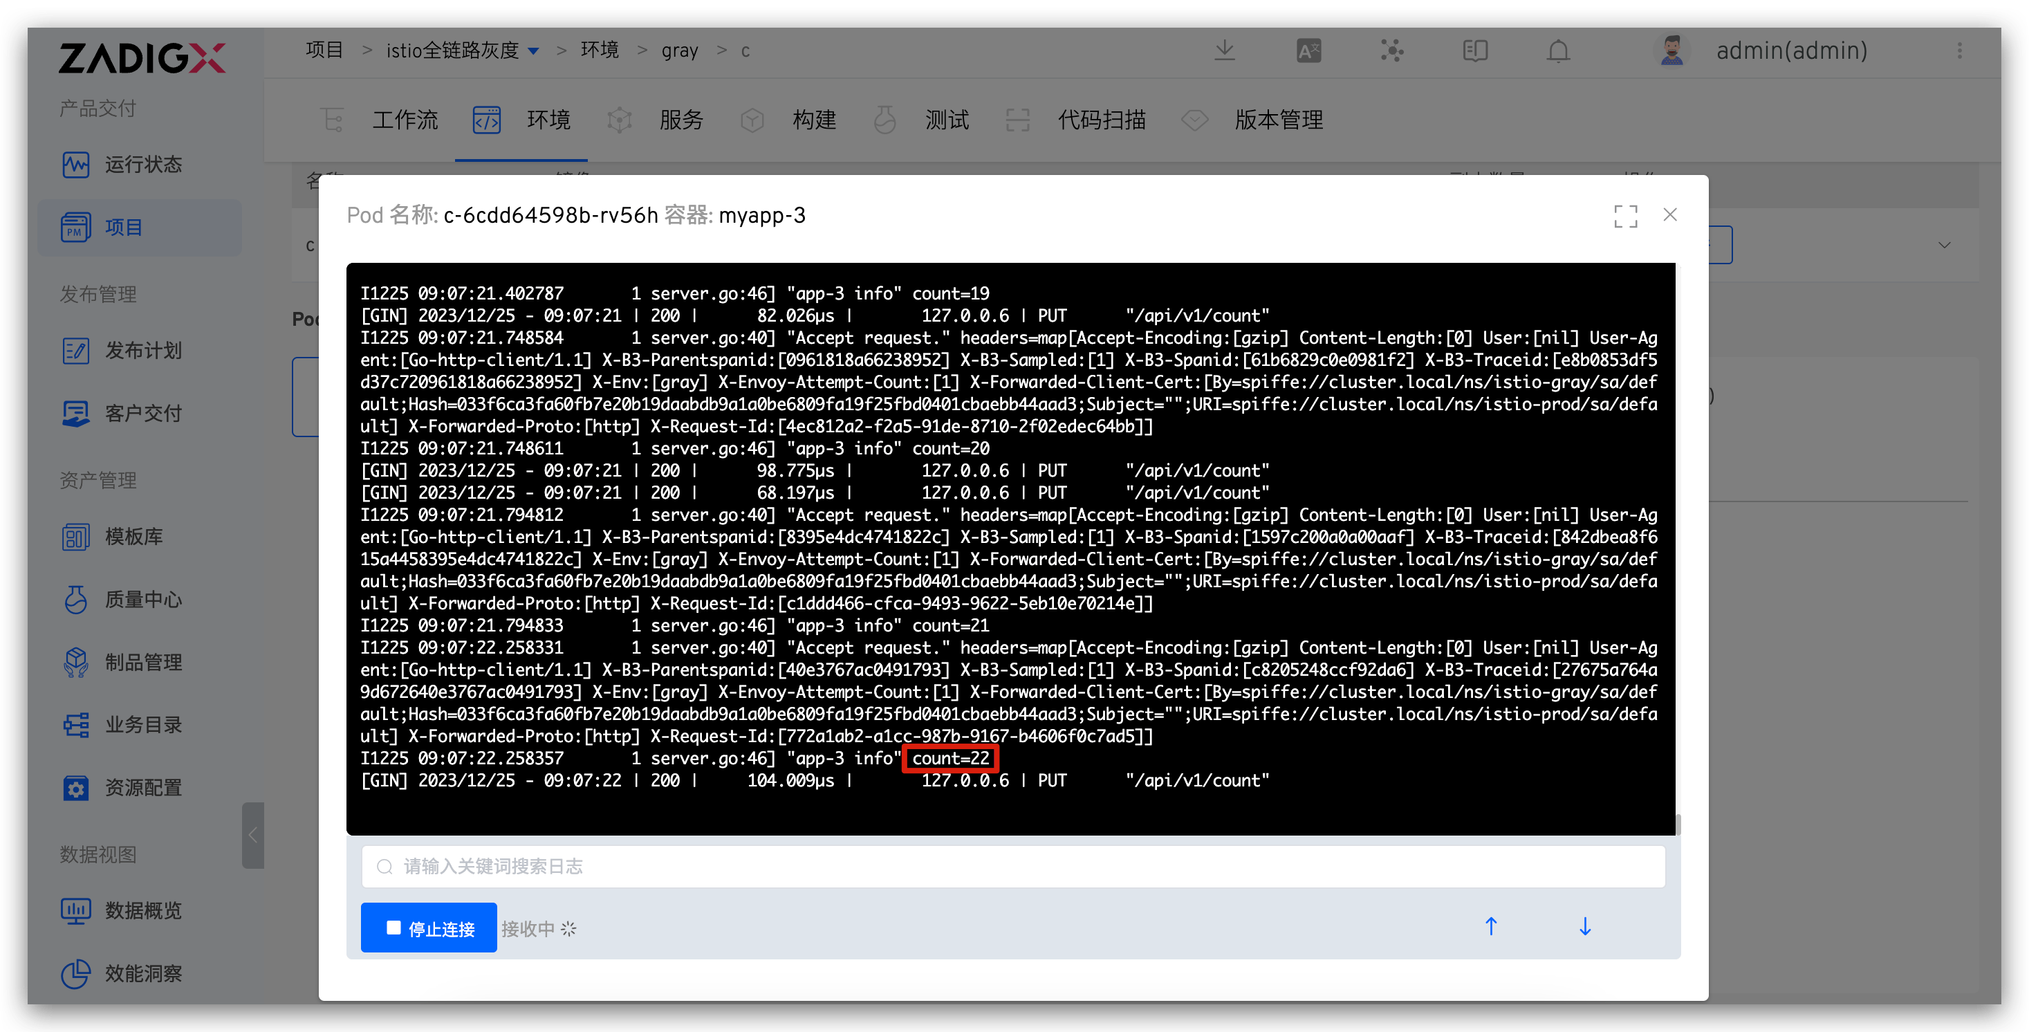The image size is (2029, 1032).
Task: Expand the istio全链路灰度 project dropdown
Action: tap(533, 51)
